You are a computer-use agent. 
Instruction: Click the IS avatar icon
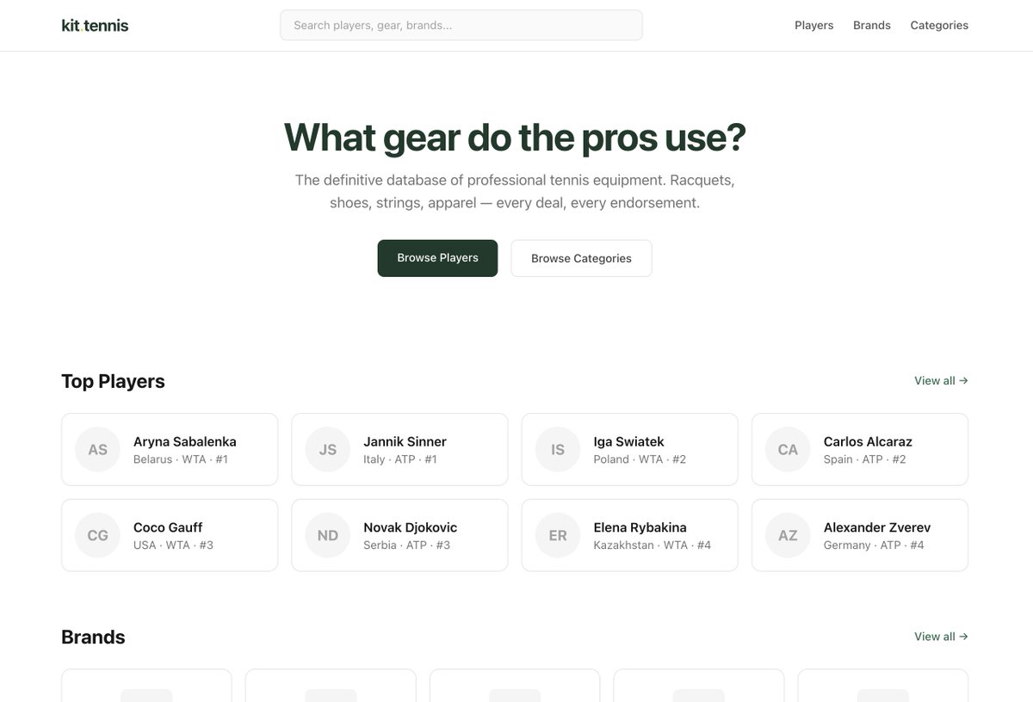(x=558, y=449)
